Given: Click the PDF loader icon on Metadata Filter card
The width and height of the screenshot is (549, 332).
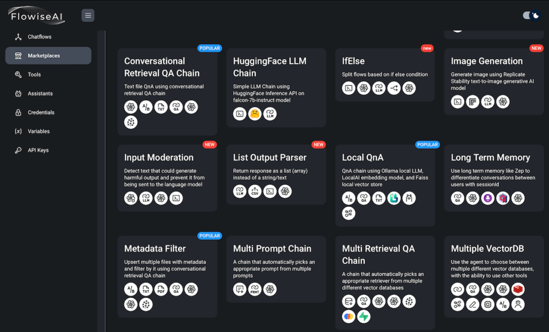Looking at the screenshot, I should [x=160, y=289].
